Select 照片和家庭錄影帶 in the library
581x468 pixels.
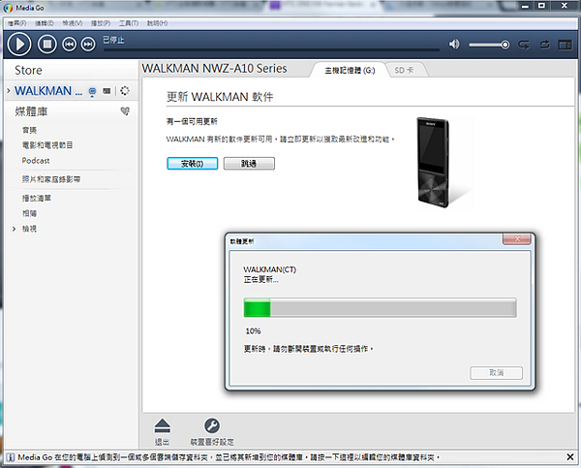pyautogui.click(x=51, y=179)
